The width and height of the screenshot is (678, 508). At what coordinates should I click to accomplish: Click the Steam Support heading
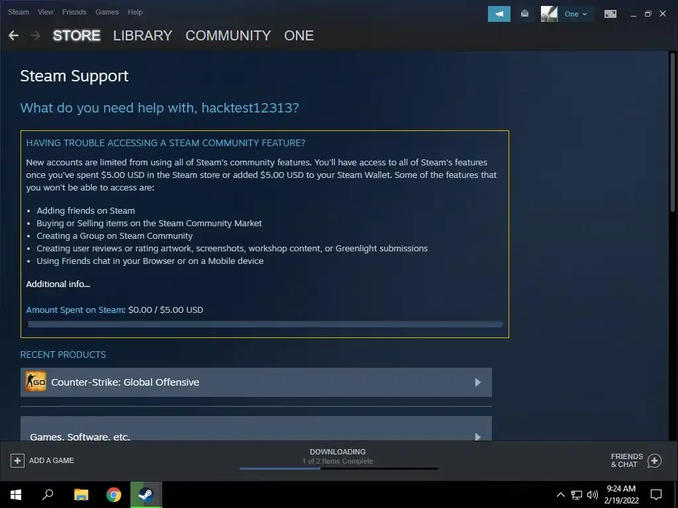[74, 76]
